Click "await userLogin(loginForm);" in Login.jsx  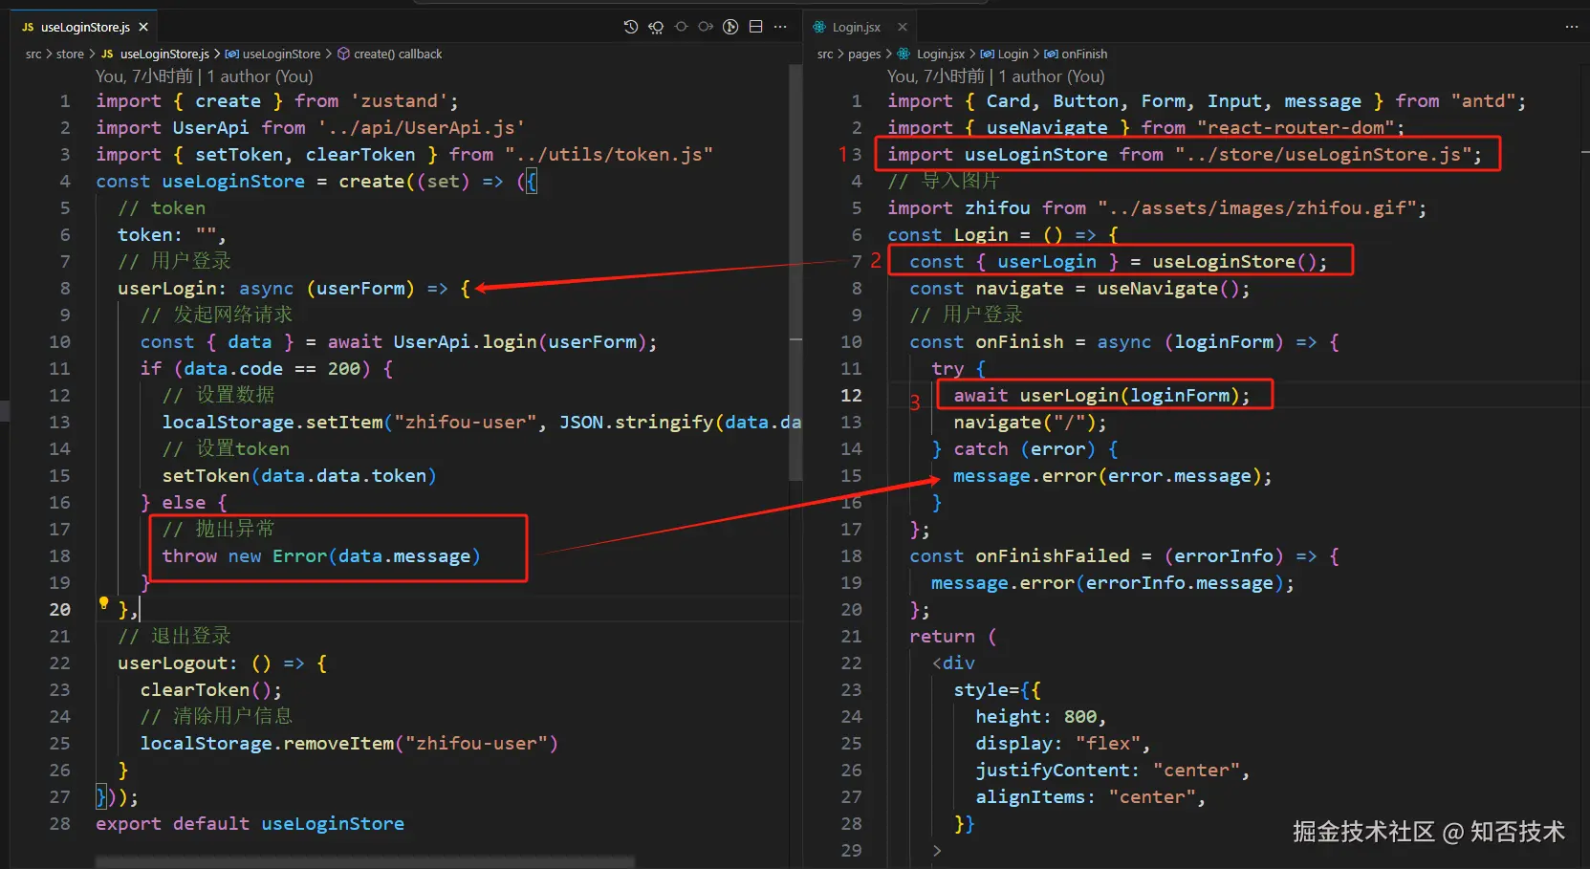1101,395
